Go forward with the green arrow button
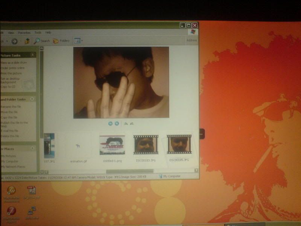Image resolution: width=301 pixels, height=226 pixels. point(14,41)
